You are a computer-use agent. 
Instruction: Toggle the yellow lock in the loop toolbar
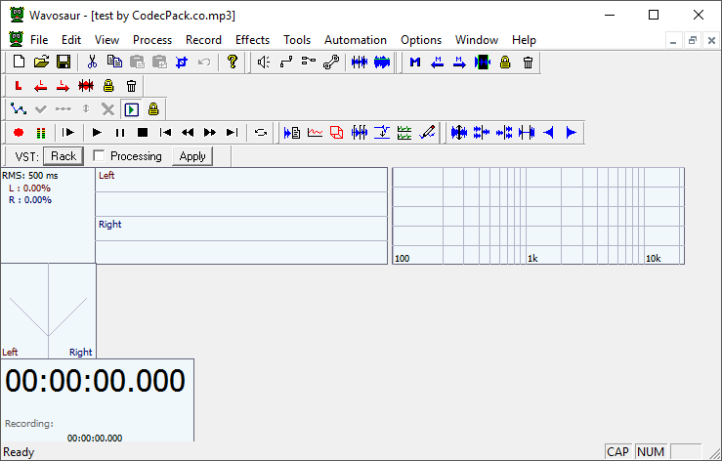(x=108, y=86)
